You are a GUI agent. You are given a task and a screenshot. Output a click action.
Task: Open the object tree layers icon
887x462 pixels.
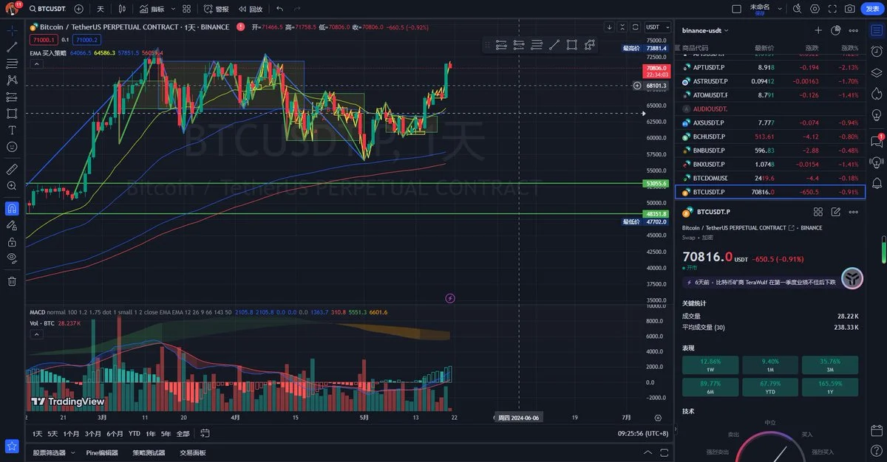coord(877,72)
